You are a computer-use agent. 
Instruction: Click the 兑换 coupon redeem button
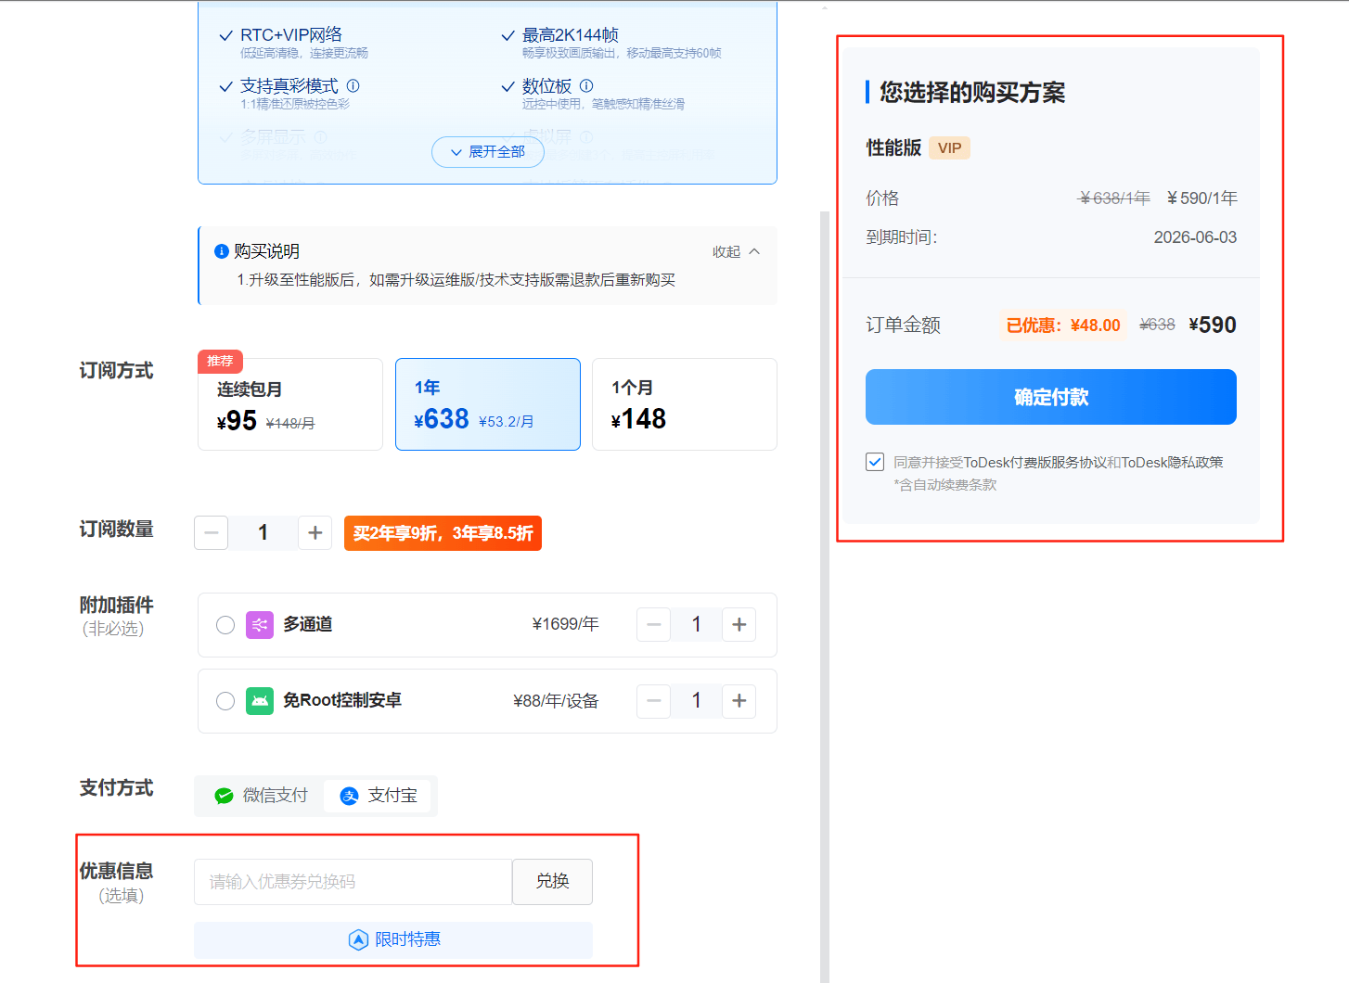click(552, 882)
